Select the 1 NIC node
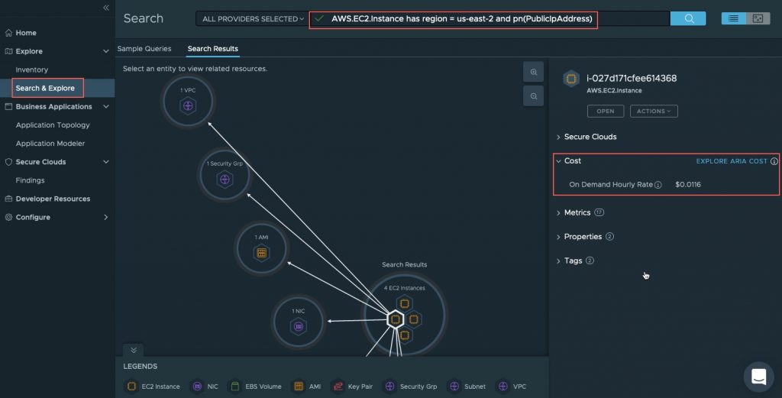Viewport: 782px width, 398px height. click(x=299, y=322)
